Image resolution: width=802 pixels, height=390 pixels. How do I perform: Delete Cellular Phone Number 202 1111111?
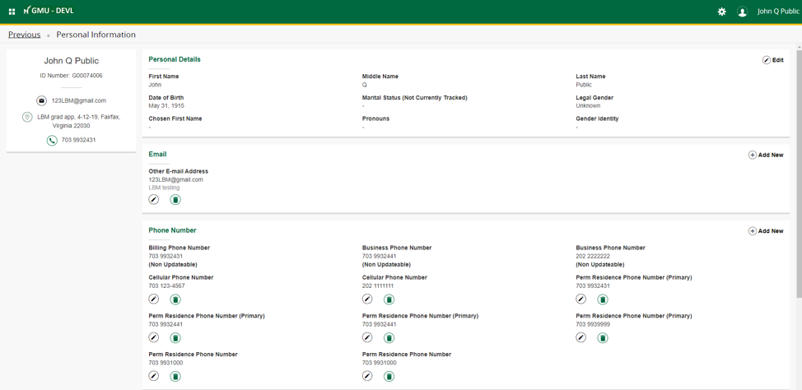coord(389,299)
